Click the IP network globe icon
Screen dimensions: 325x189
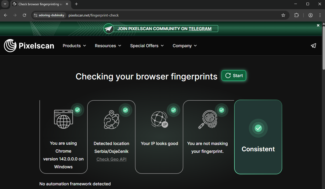point(159,119)
